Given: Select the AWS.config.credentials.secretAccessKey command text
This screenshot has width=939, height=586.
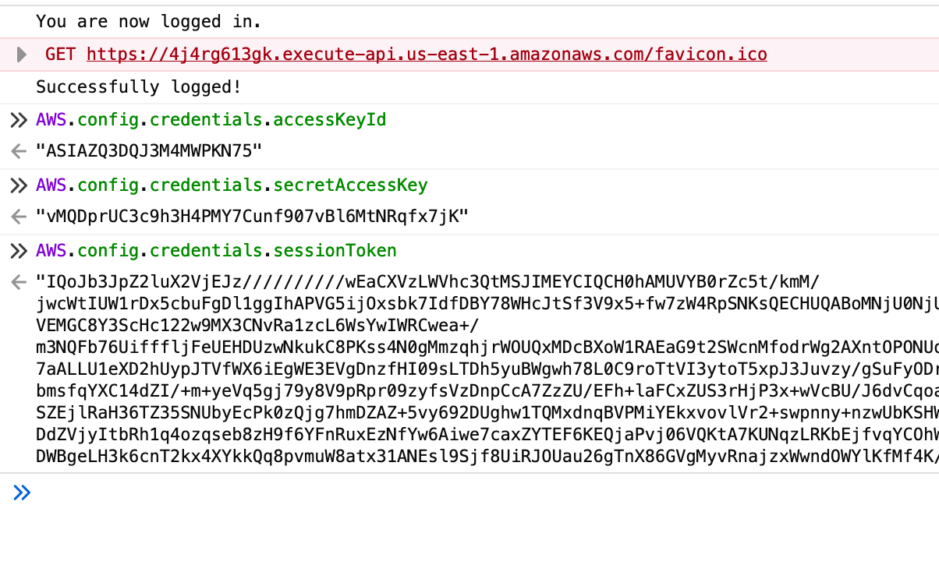Looking at the screenshot, I should (x=232, y=185).
